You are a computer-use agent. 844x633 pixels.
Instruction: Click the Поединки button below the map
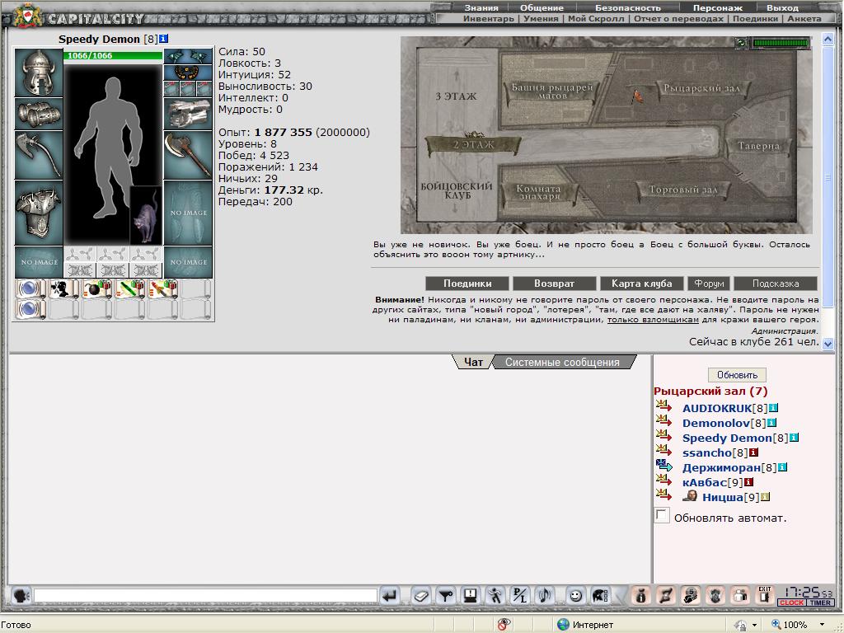[x=467, y=284]
